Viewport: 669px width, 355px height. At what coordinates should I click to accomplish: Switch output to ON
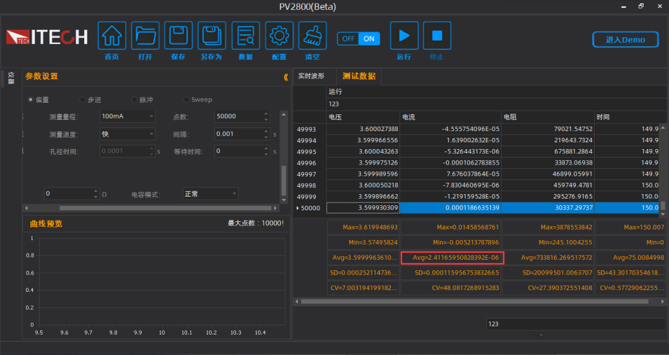pos(369,39)
